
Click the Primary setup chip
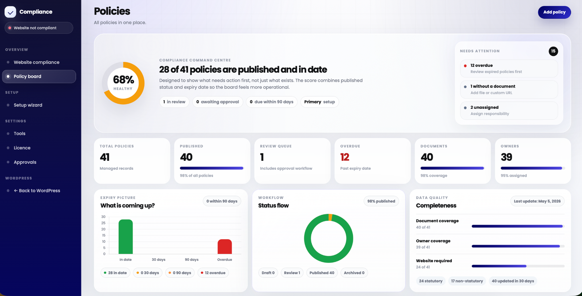tap(320, 102)
